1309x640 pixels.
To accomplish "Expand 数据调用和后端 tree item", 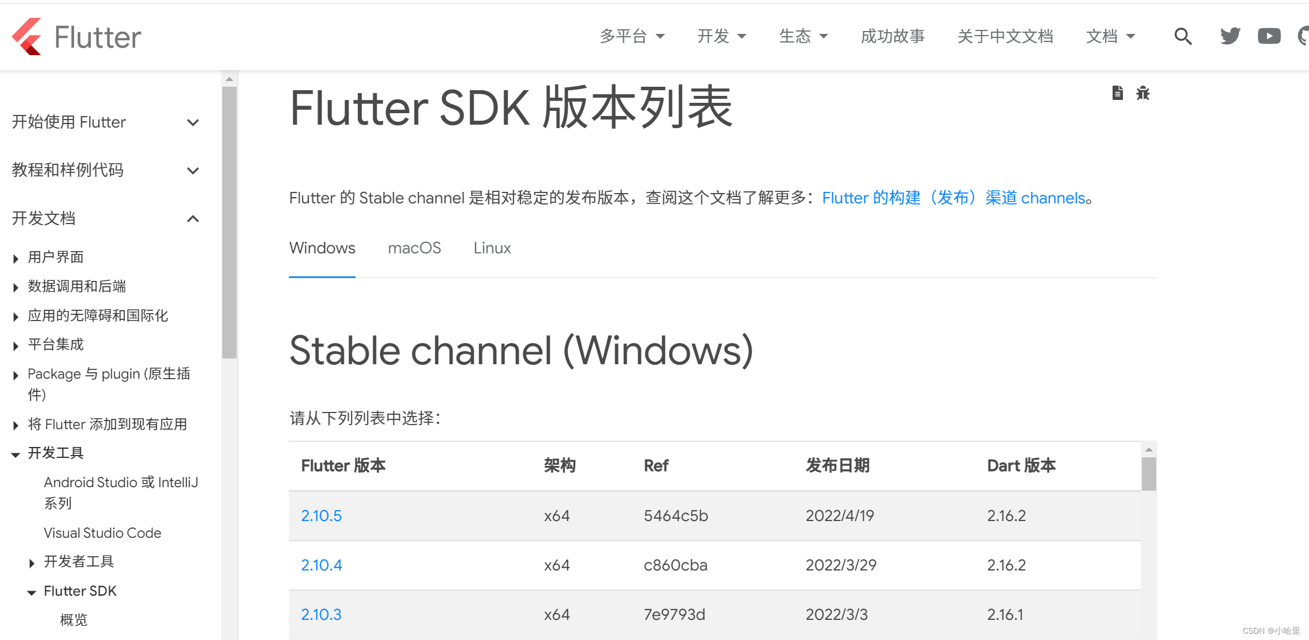I will (x=16, y=287).
